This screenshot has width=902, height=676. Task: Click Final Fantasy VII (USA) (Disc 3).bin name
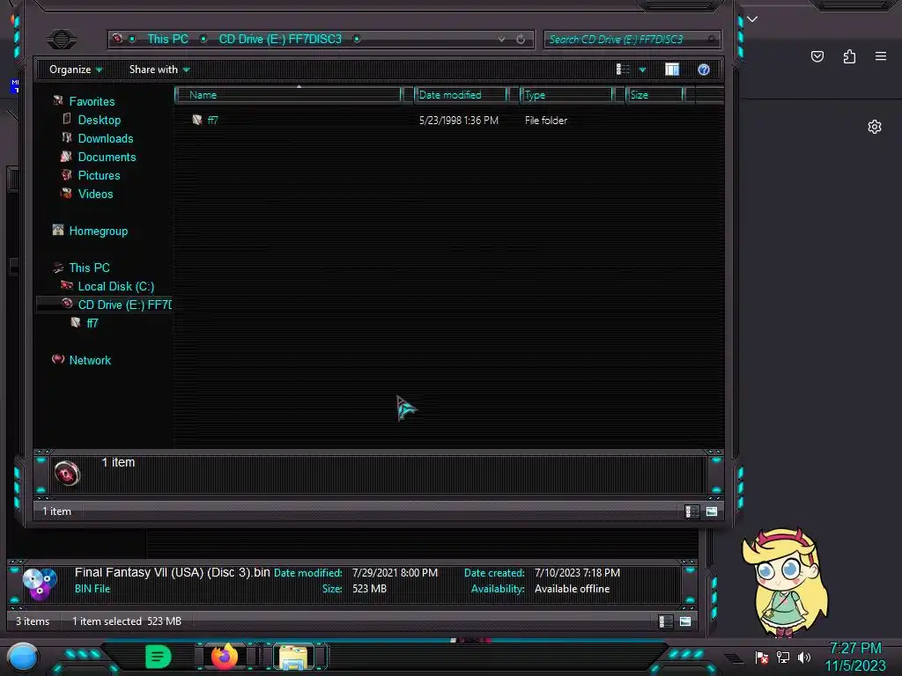(172, 572)
